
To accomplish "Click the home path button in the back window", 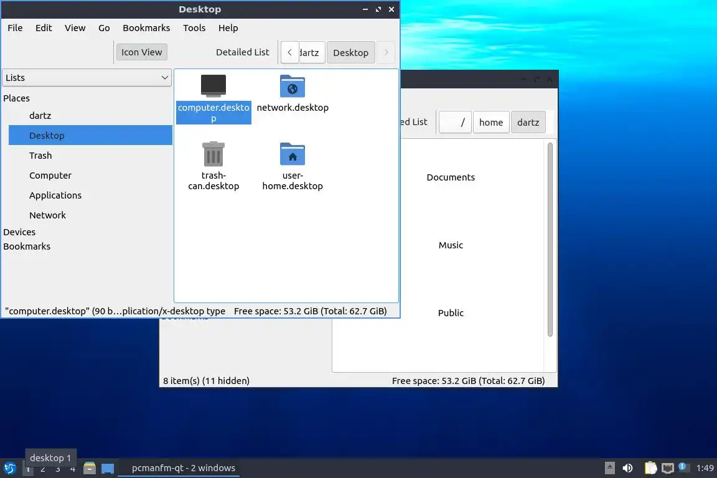I will 491,122.
